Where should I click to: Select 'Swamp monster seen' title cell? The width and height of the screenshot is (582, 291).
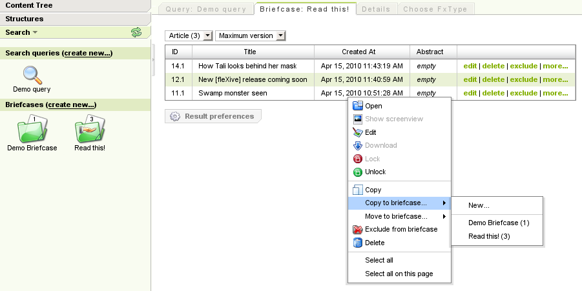[233, 93]
